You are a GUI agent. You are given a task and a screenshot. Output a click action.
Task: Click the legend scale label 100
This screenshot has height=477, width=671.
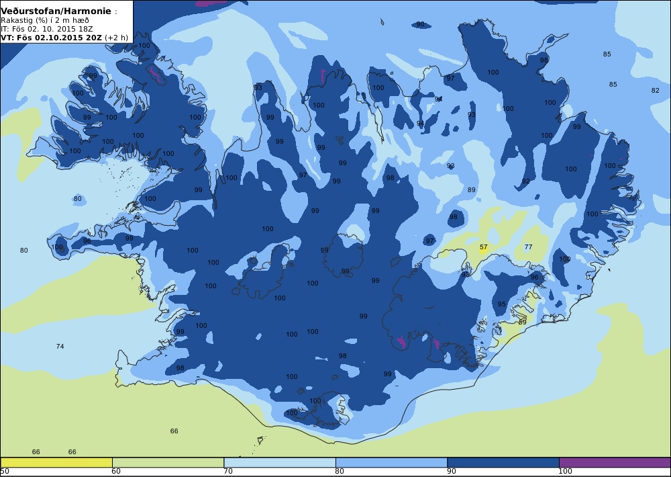(x=565, y=472)
